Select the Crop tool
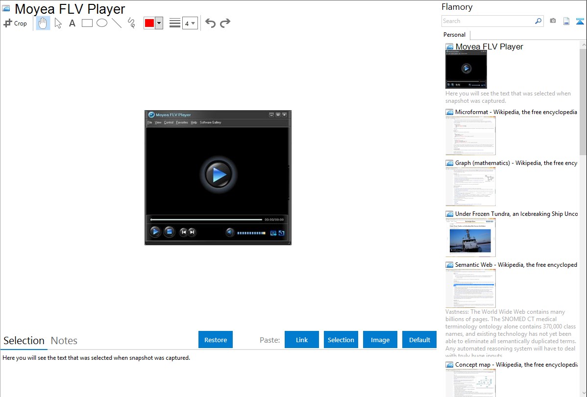 click(15, 23)
